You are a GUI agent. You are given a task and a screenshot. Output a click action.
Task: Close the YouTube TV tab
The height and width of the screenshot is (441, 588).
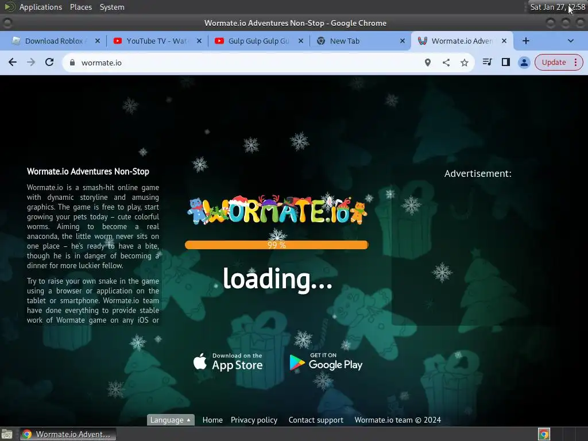click(199, 41)
